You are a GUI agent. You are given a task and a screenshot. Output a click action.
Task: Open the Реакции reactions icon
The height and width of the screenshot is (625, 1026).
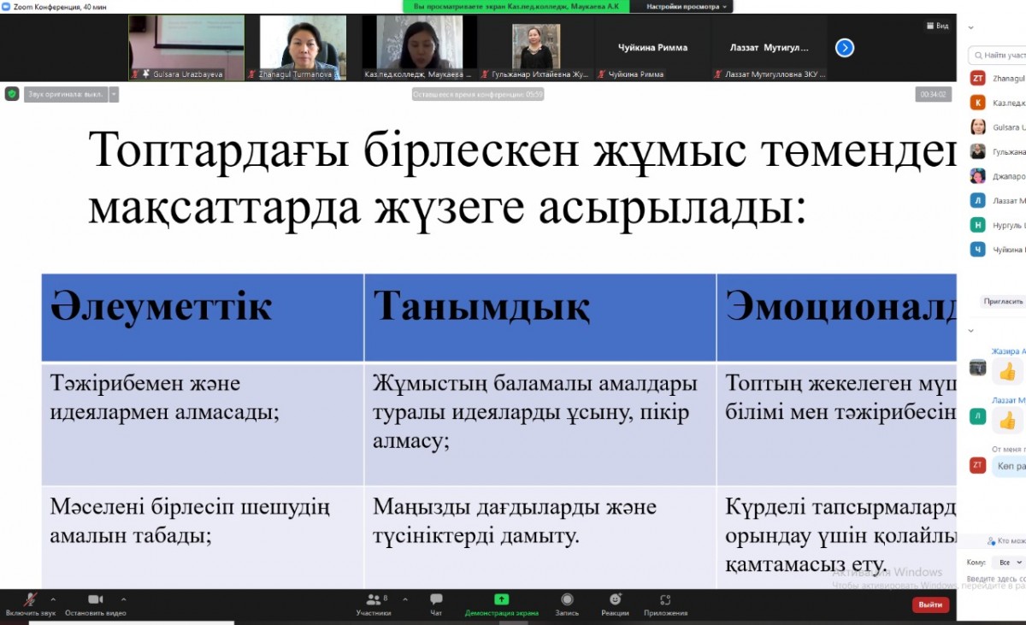click(615, 600)
